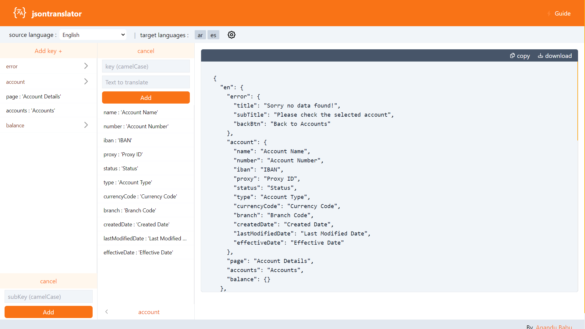
Task: Cancel the subKey form at bottom left
Action: pyautogui.click(x=48, y=281)
